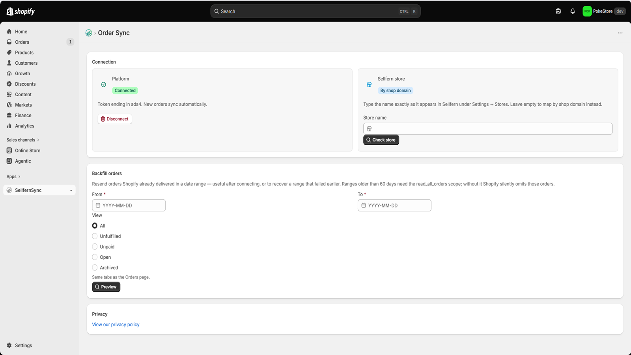Open the notifications bell

coord(573,11)
